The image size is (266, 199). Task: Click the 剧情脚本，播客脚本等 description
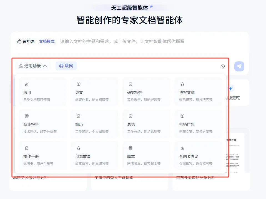click(x=144, y=163)
